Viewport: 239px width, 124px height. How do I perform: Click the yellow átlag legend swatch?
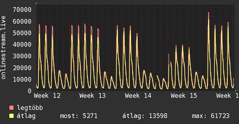tap(11, 116)
